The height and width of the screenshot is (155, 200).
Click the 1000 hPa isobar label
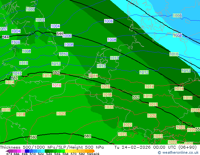tap(30, 9)
